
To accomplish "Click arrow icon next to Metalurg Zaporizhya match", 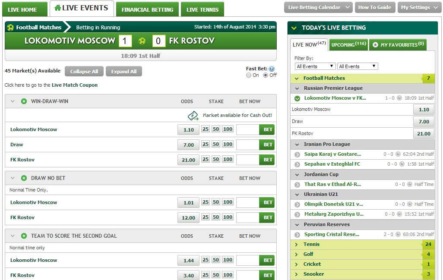I will pos(297,214).
